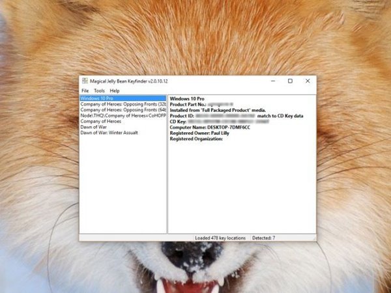The height and width of the screenshot is (293, 391).
Task: Select Company of Heroes in the list
Action: tap(101, 121)
